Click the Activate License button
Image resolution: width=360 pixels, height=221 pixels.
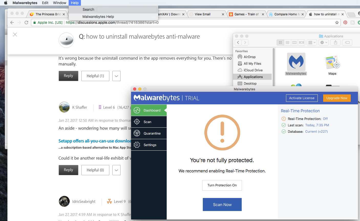(302, 98)
